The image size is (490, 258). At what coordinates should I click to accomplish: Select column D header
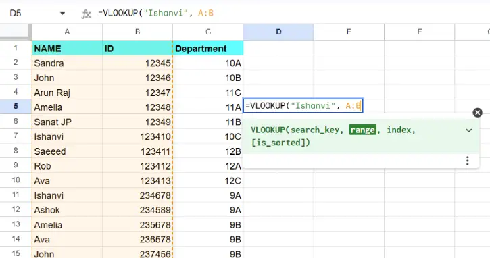click(278, 32)
